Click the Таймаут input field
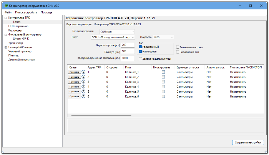 pyautogui.click(x=128, y=51)
